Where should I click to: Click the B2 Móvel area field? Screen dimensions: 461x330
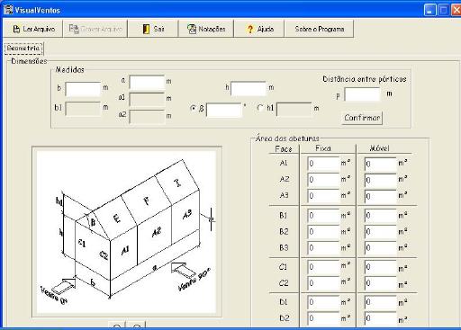coord(381,232)
